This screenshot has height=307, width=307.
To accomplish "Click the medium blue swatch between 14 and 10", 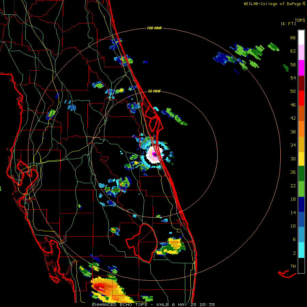I will 301,219.
